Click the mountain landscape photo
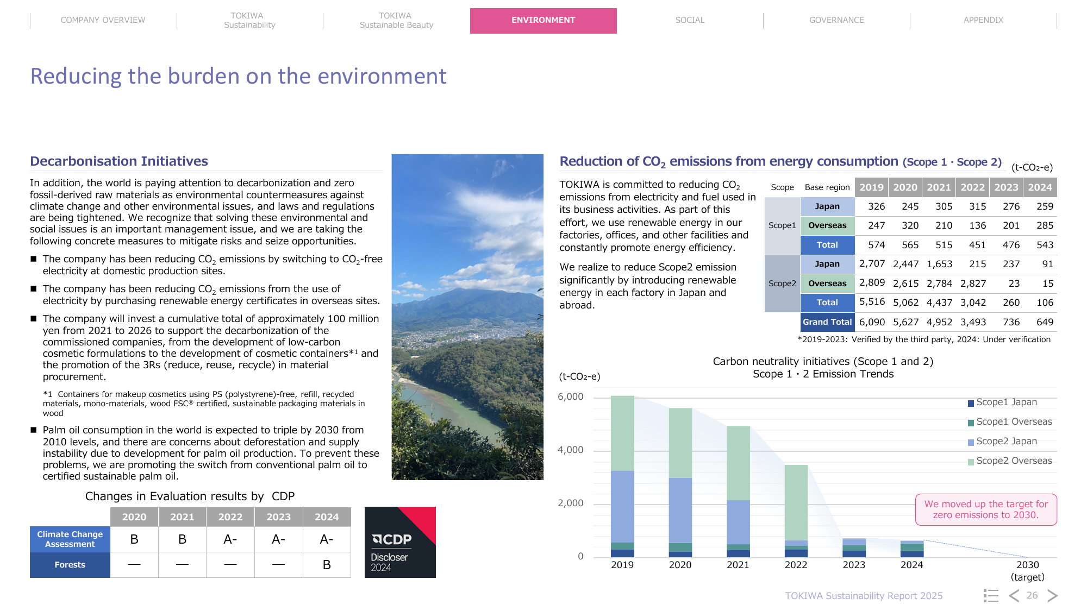The height and width of the screenshot is (611, 1087). (467, 317)
